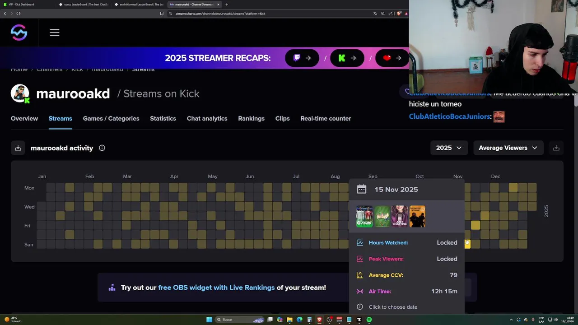Expand the Average Viewers metric dropdown

pyautogui.click(x=508, y=148)
